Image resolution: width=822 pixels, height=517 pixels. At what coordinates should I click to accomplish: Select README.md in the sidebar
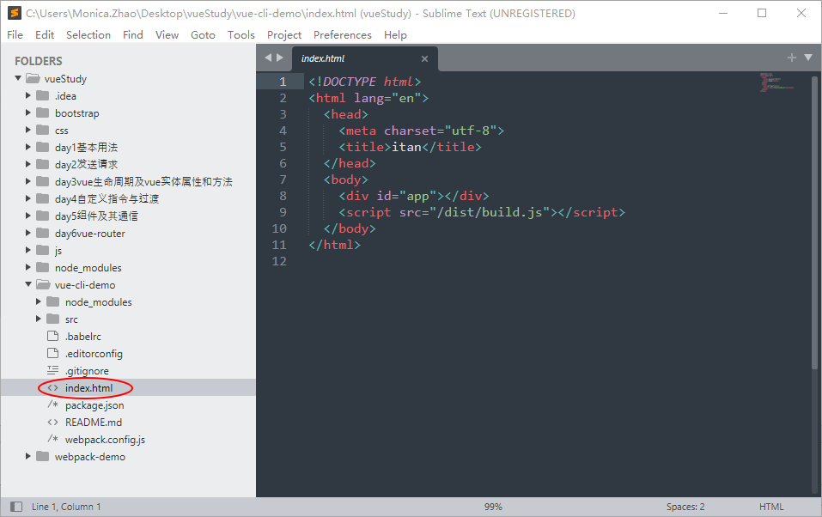click(94, 422)
